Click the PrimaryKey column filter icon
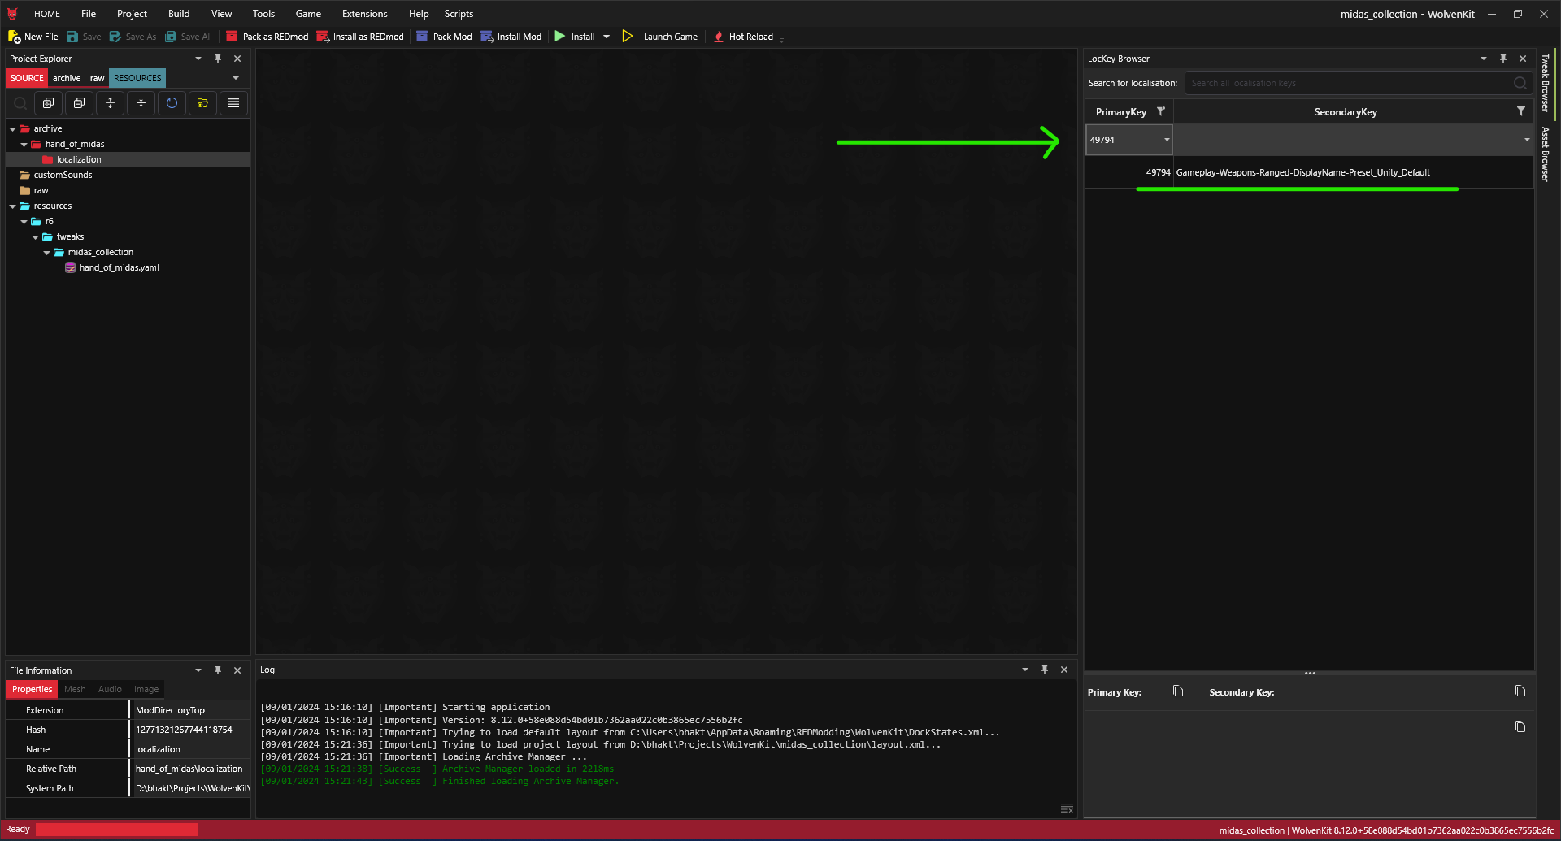Screen dimensions: 1561x841 (x=1161, y=111)
